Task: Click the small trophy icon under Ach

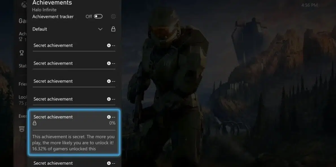Action: tap(21, 39)
